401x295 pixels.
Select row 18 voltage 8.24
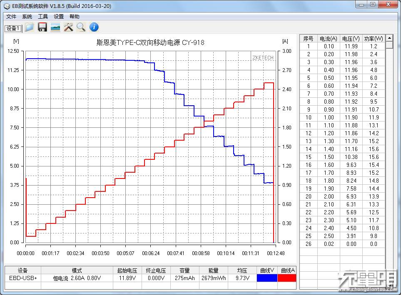(x=351, y=181)
